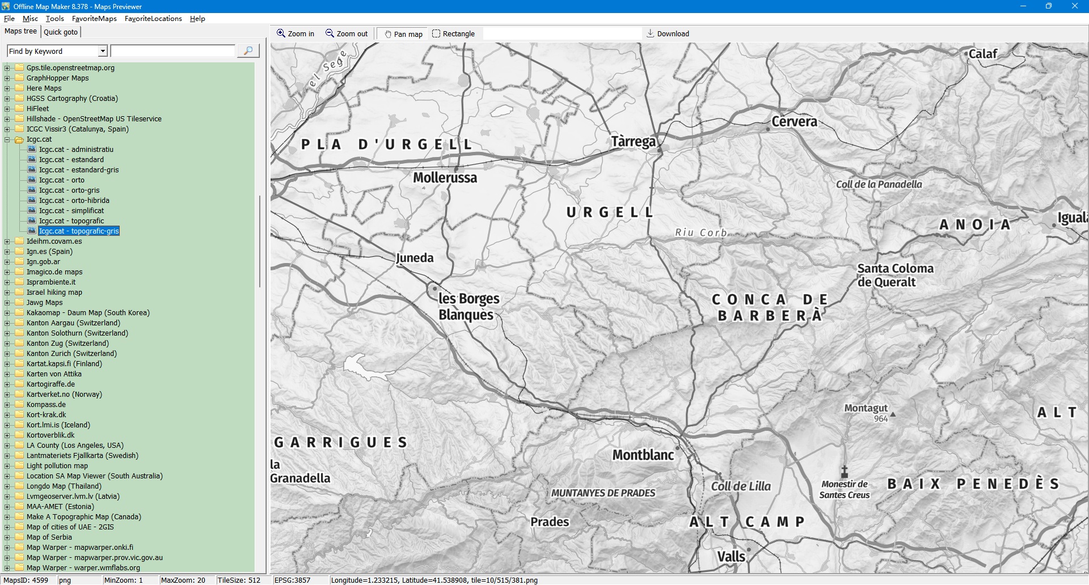Image resolution: width=1089 pixels, height=585 pixels.
Task: Click the keyword search magnifier button
Action: [248, 51]
